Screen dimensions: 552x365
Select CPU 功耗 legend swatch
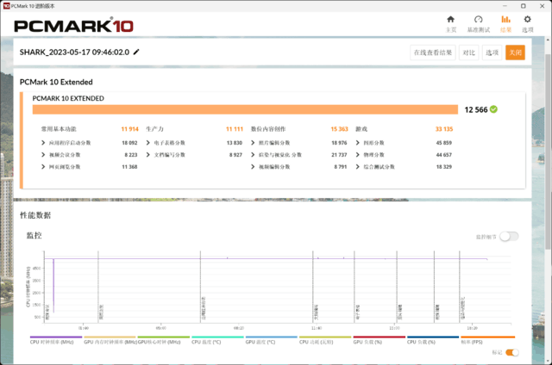[325, 337]
